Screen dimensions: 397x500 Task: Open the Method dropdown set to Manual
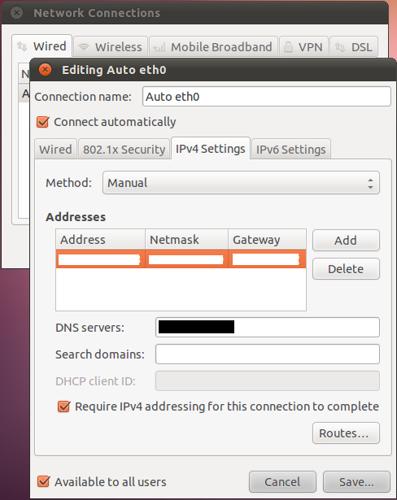(x=241, y=183)
